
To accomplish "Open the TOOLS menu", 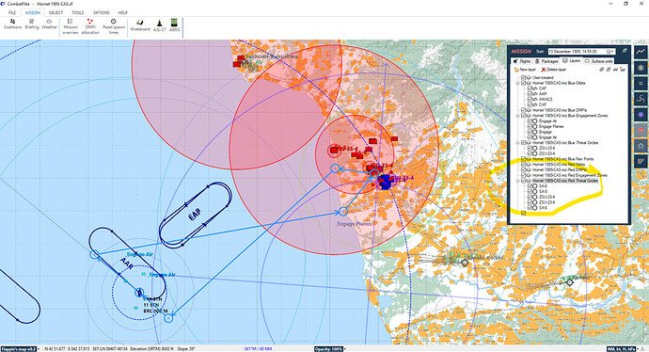I will pyautogui.click(x=77, y=12).
